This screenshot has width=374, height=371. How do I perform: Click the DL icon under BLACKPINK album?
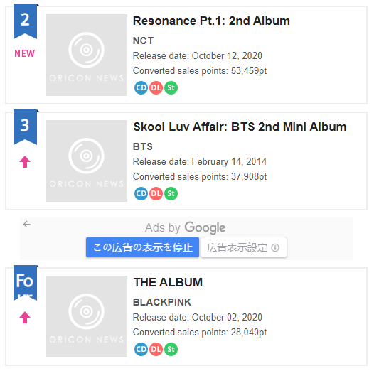pyautogui.click(x=156, y=349)
